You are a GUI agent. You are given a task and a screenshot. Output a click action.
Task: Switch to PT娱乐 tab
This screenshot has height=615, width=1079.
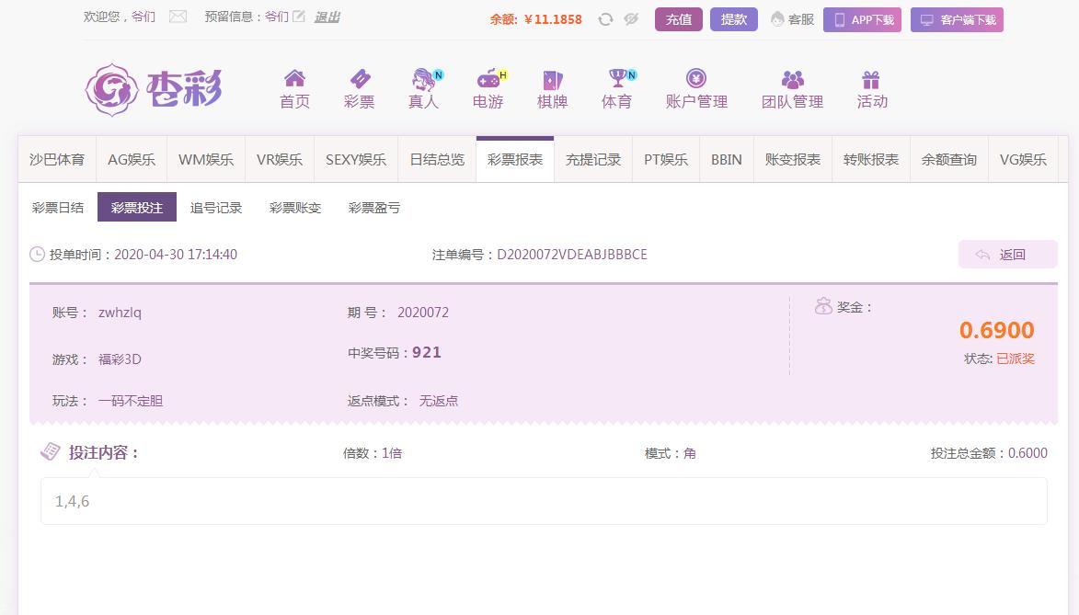click(x=666, y=160)
